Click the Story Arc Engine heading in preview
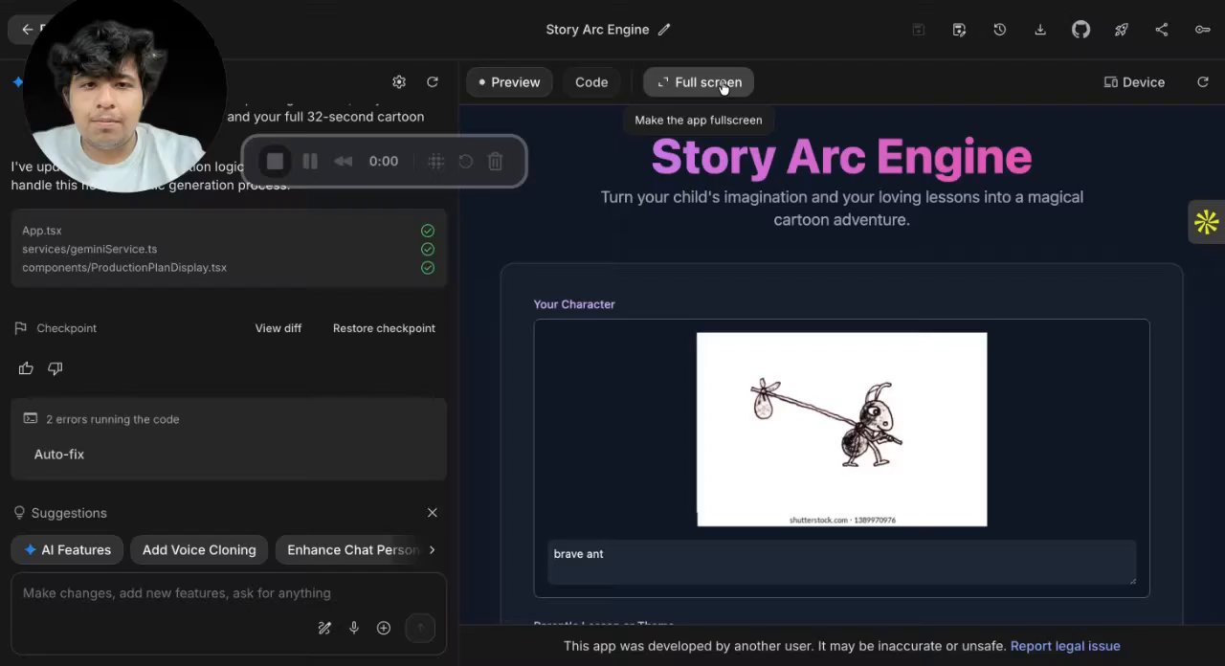The image size is (1225, 666). [842, 157]
